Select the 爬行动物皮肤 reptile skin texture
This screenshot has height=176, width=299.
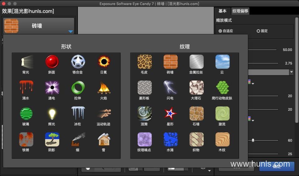coord(222,88)
